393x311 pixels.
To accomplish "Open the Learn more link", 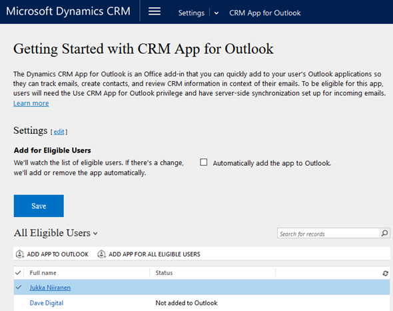I will point(31,103).
